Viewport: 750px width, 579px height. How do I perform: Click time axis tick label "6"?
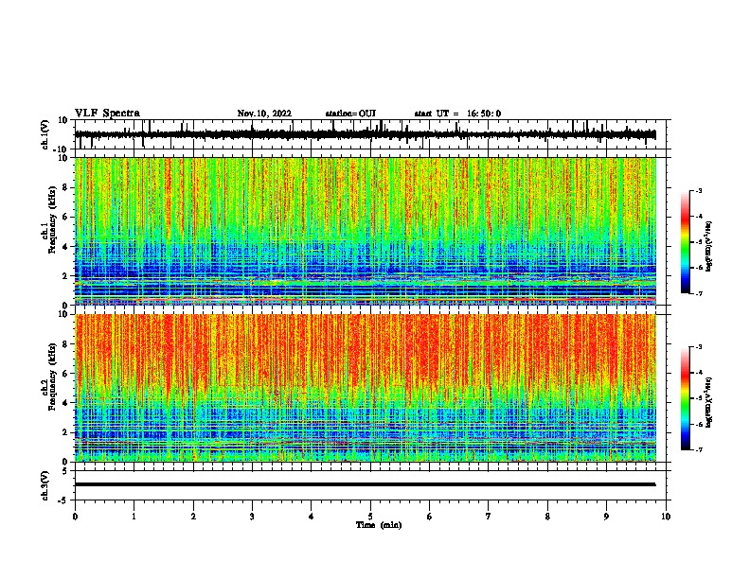tap(430, 517)
